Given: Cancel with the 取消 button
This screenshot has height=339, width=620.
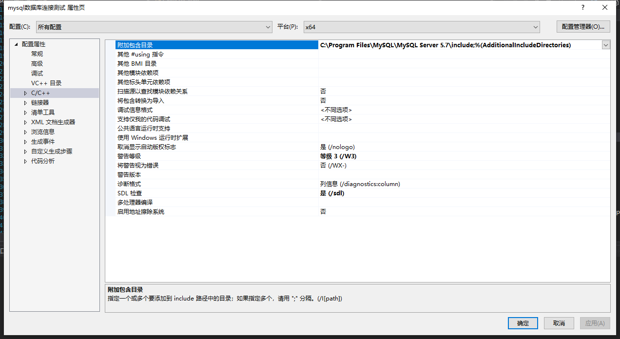Looking at the screenshot, I should coord(559,323).
